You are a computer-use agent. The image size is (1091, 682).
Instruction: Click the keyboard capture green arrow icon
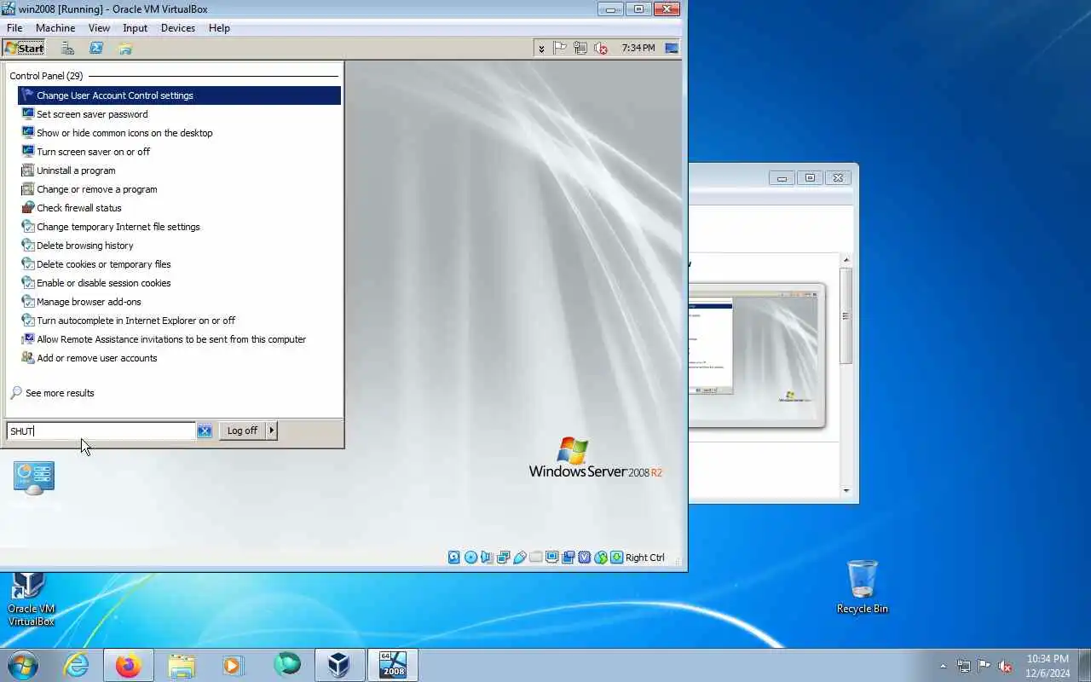coord(616,558)
